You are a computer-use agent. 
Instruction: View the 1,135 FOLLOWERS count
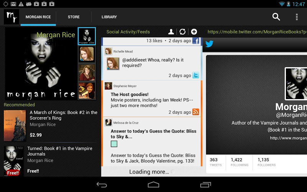266,162
